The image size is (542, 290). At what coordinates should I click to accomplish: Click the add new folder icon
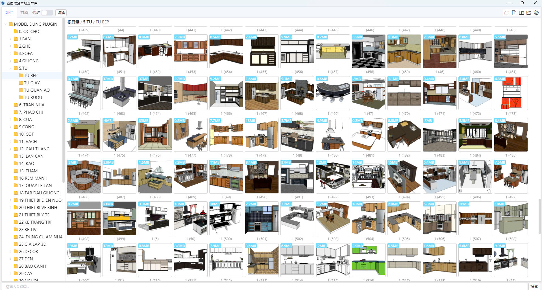[x=521, y=13]
